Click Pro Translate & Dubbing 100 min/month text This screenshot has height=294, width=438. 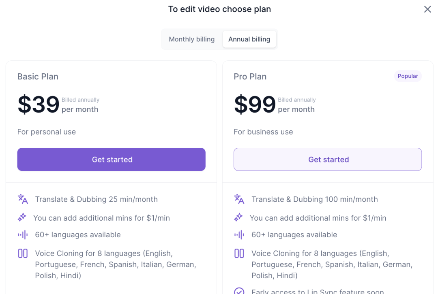(x=315, y=199)
